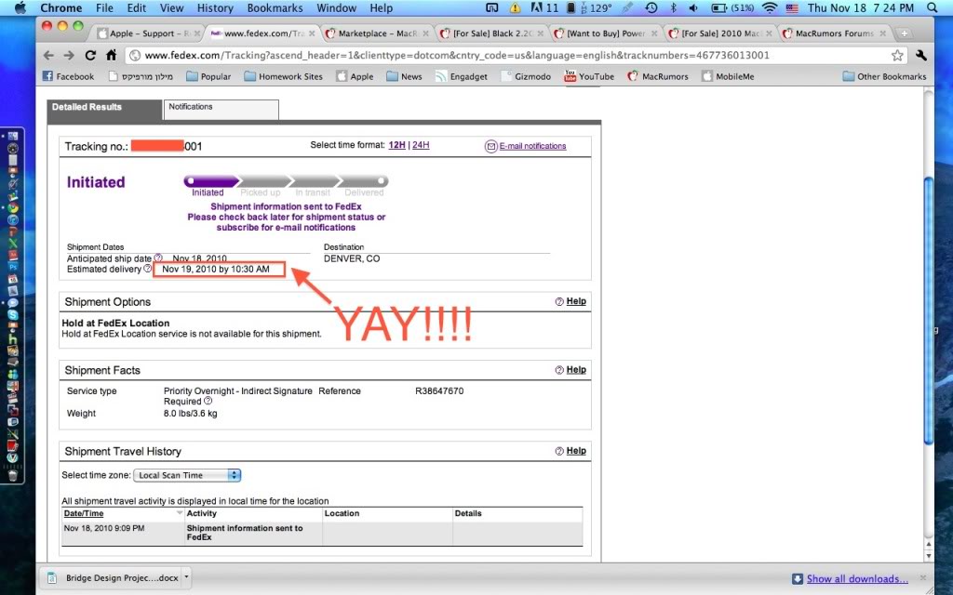This screenshot has height=595, width=953.
Task: Open the Local Scan Time time zone dropdown
Action: tap(186, 475)
